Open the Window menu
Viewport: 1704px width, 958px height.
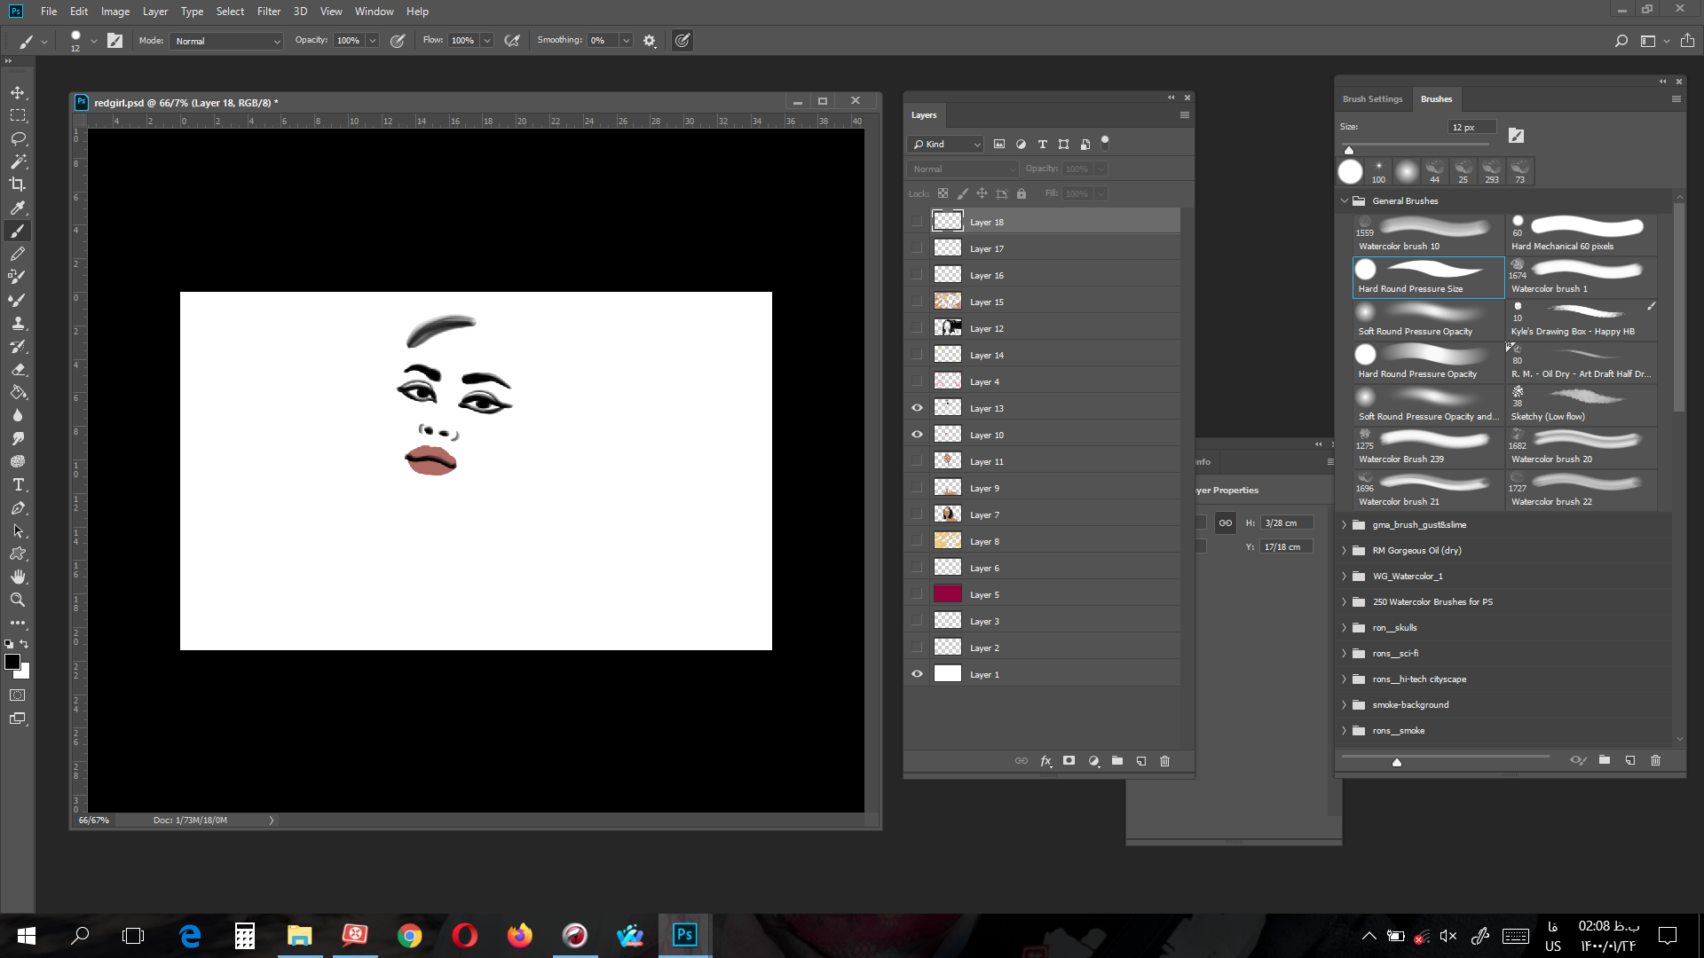click(x=374, y=12)
